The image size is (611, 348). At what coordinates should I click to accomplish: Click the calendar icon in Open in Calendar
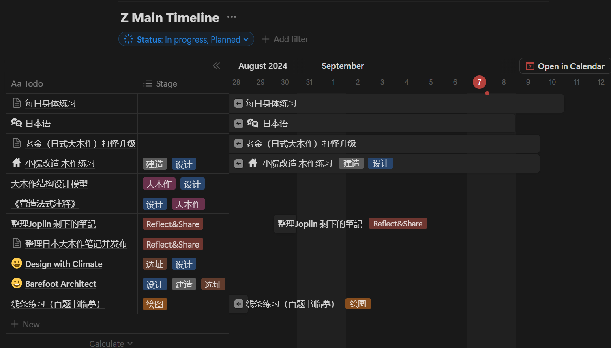coord(530,66)
